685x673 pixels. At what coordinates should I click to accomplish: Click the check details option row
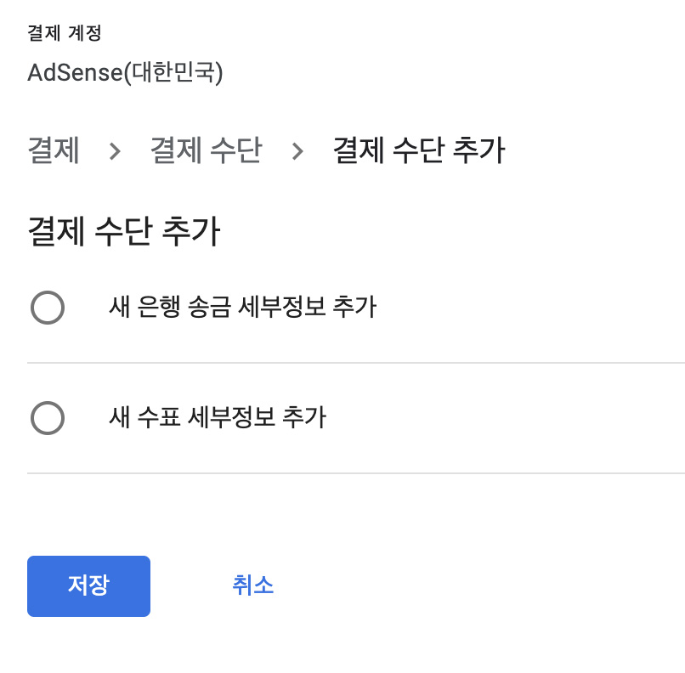(255, 418)
